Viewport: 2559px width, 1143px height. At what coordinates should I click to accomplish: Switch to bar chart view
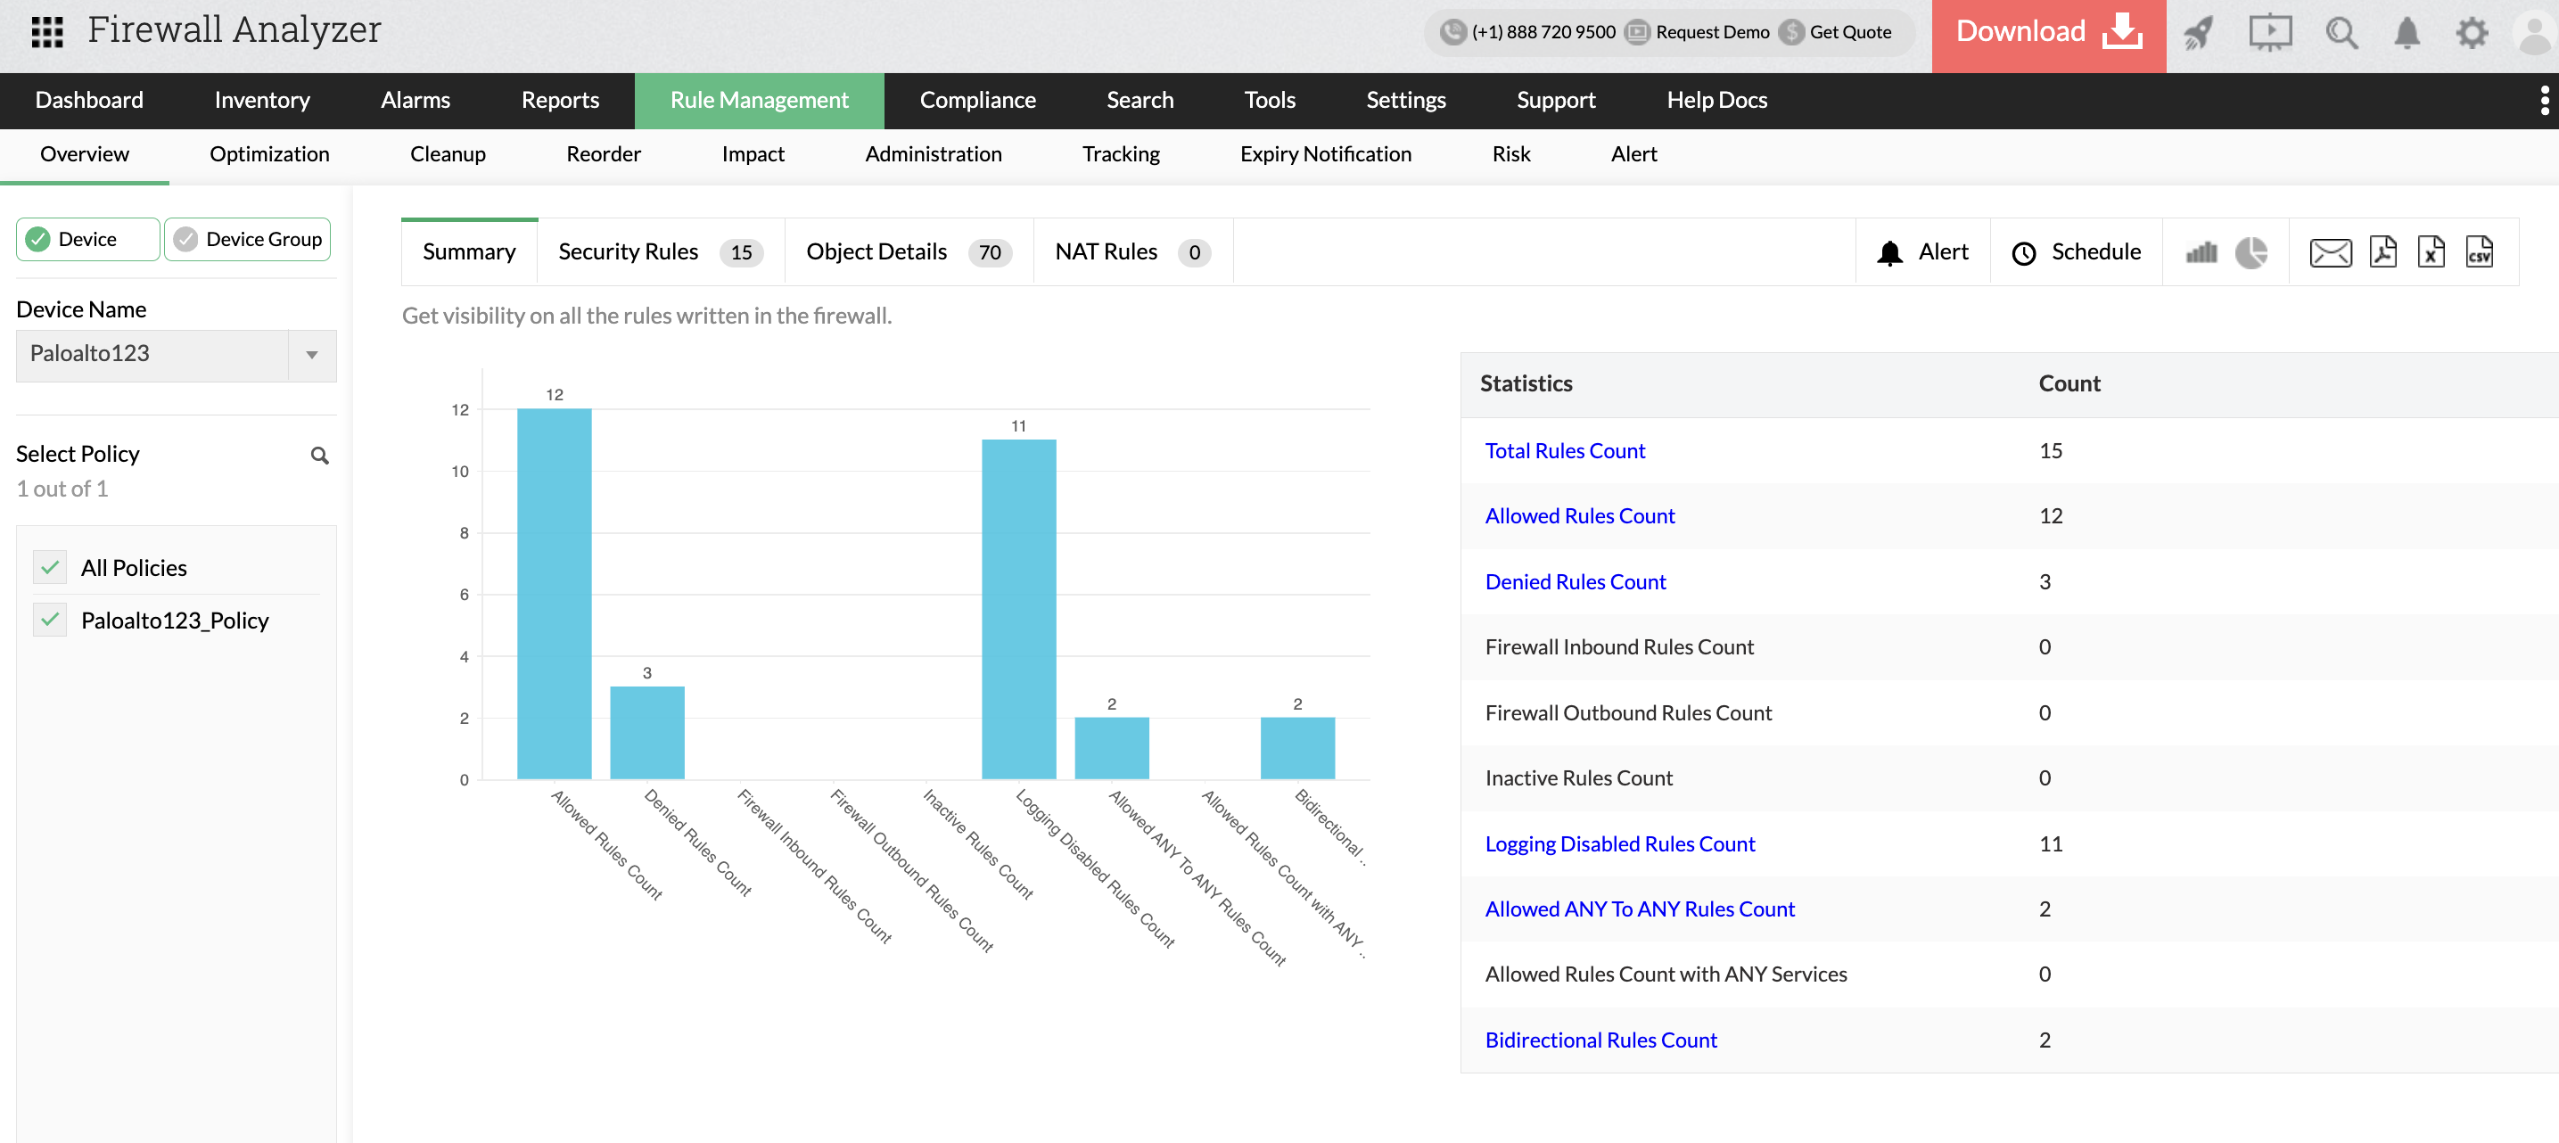tap(2201, 251)
